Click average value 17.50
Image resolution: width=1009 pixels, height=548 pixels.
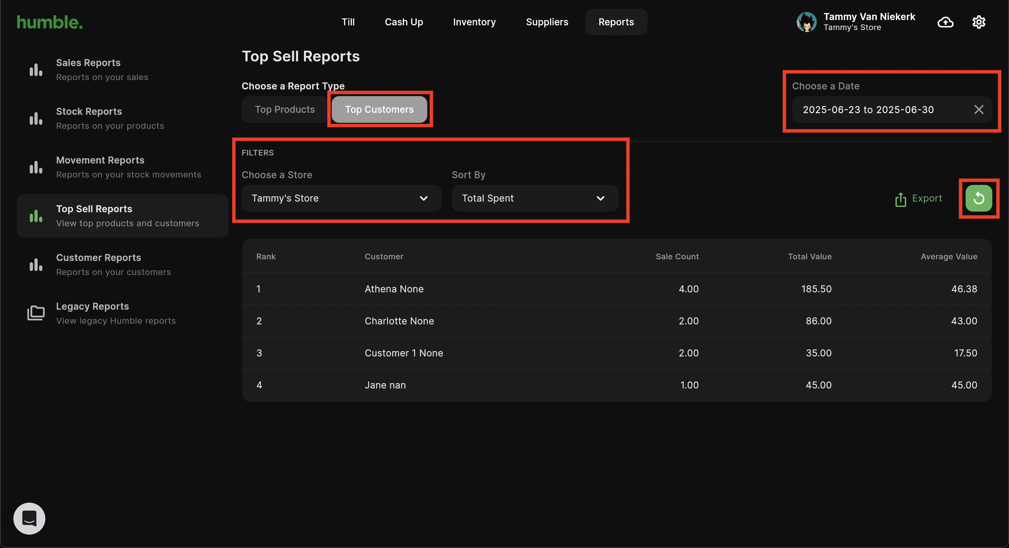(x=966, y=353)
